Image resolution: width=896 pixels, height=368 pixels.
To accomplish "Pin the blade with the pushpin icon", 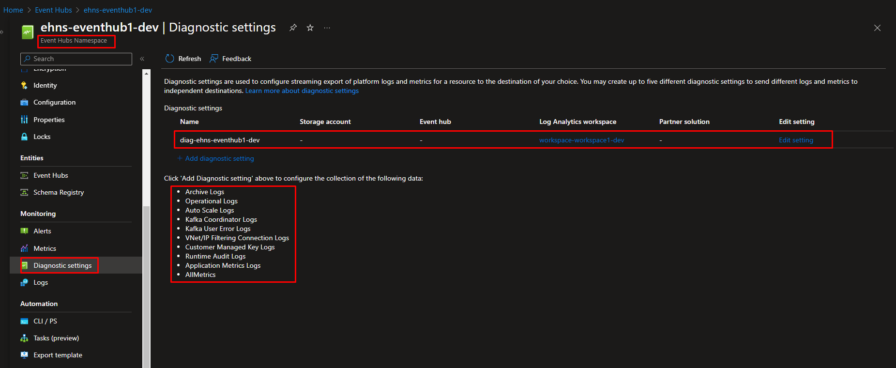I will pyautogui.click(x=293, y=28).
